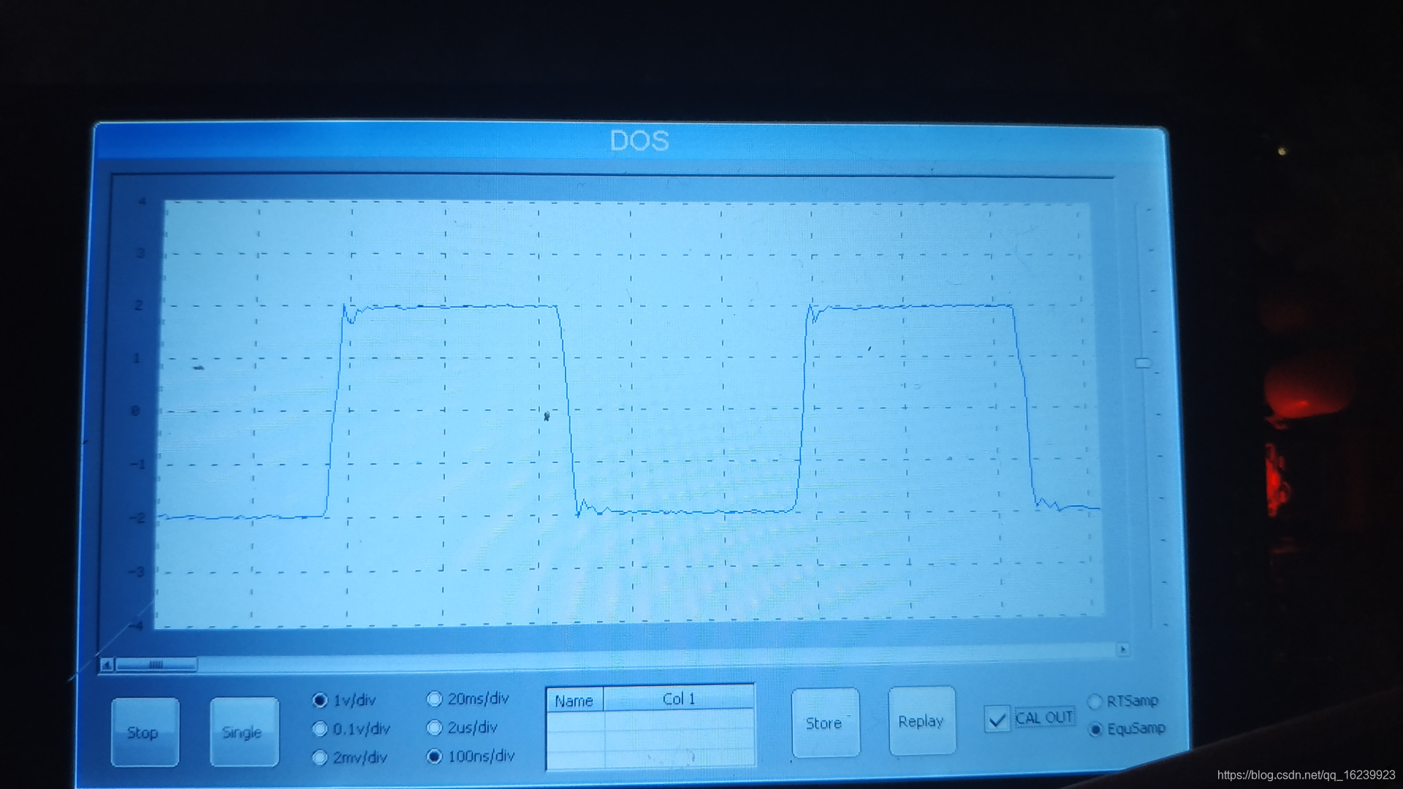Viewport: 1403px width, 789px height.
Task: Click the horizontal scrollbar thumb
Action: click(x=156, y=665)
